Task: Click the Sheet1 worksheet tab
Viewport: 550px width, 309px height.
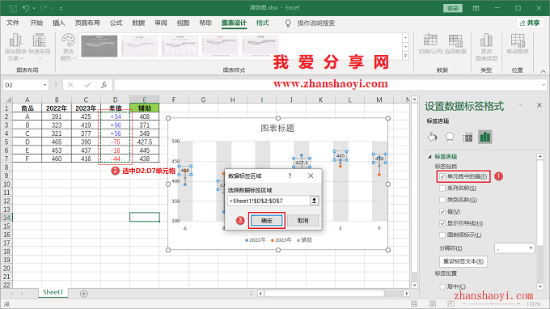Action: tap(53, 292)
